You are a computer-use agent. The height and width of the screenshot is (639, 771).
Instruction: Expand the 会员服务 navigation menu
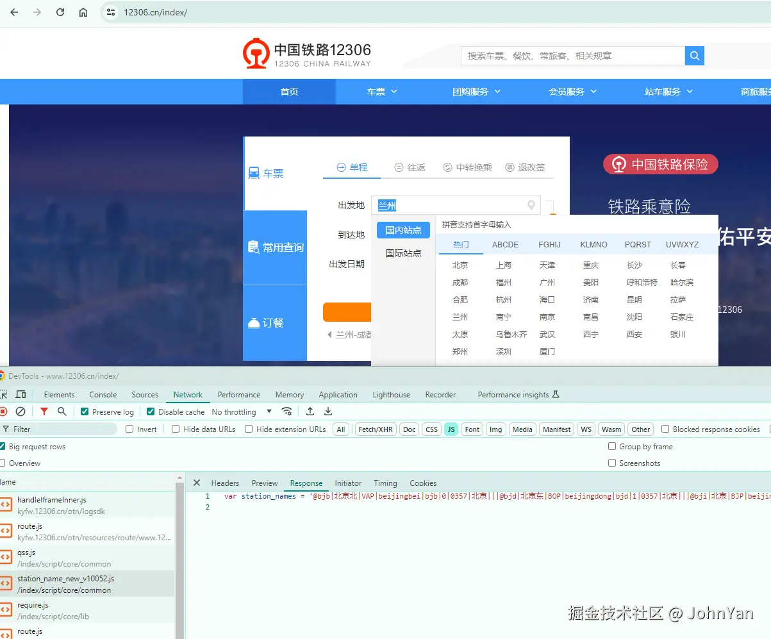click(x=572, y=92)
